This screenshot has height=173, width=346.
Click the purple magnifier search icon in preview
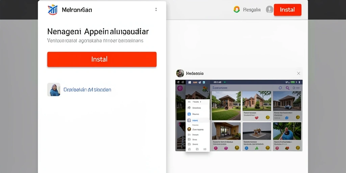pos(288,88)
